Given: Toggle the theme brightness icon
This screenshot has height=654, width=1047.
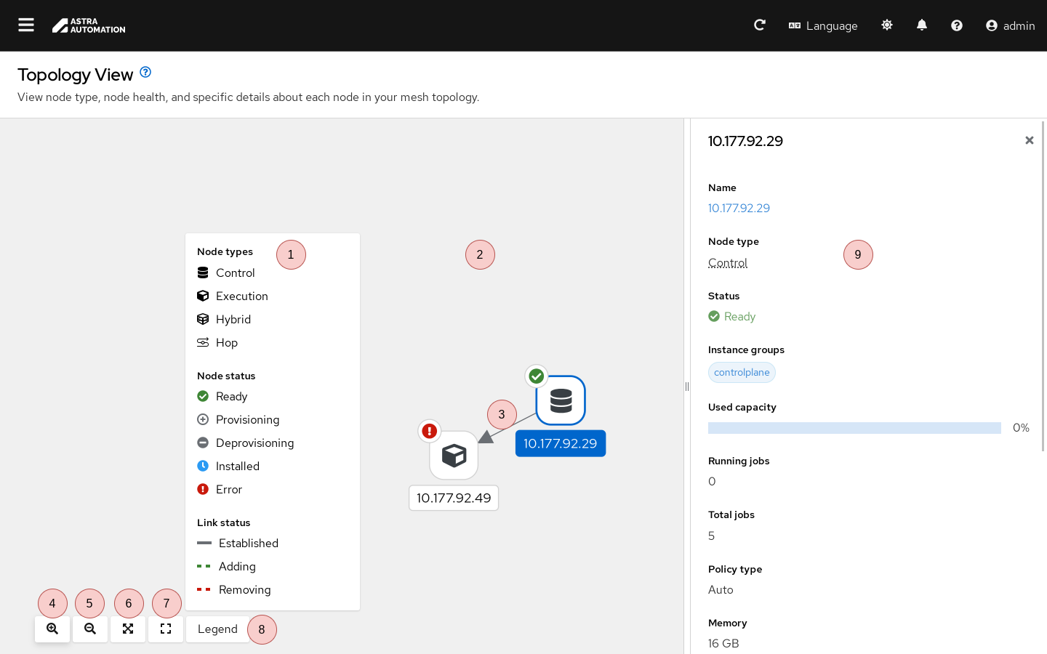Looking at the screenshot, I should click(887, 25).
